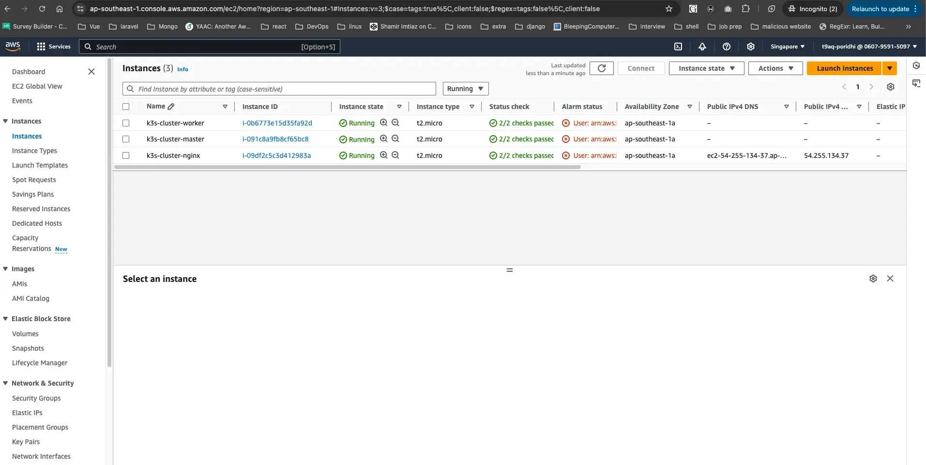Screen dimensions: 926x465
Task: Open the Instance state dropdown
Action: pyautogui.click(x=705, y=68)
